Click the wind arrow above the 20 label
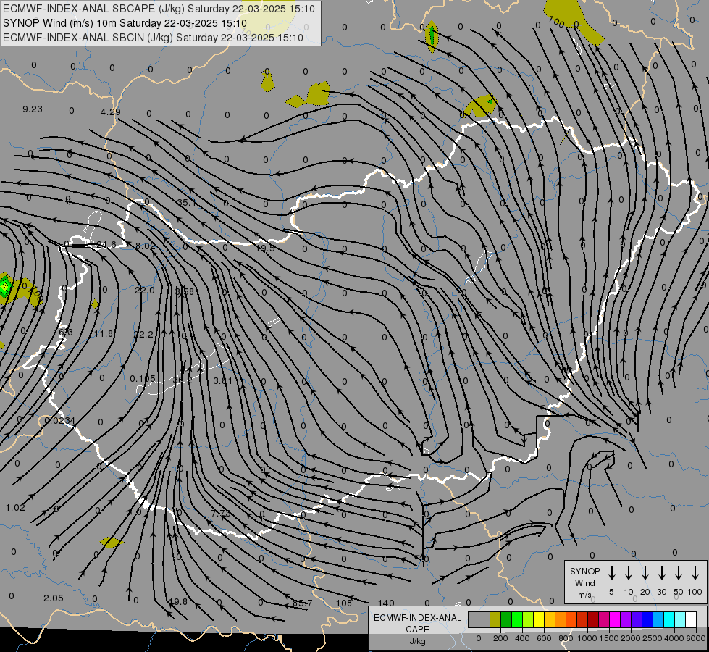This screenshot has height=652, width=709. tap(645, 573)
